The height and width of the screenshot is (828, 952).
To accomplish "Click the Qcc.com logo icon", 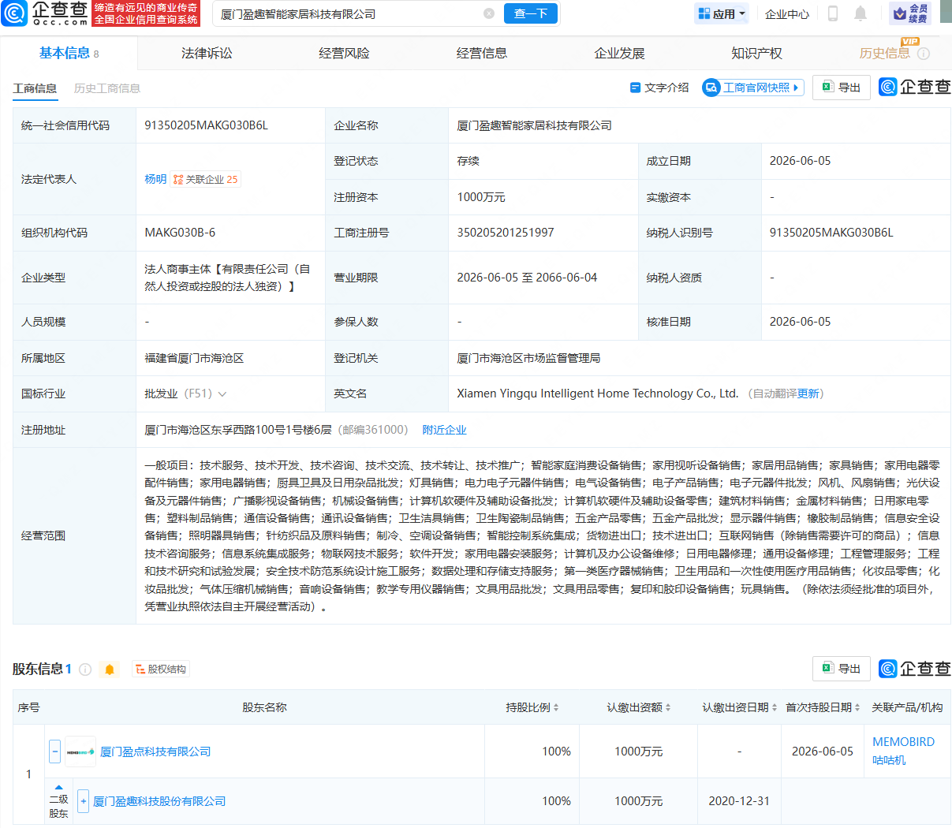I will click(14, 13).
